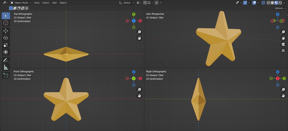Viewport: 288px width, 131px height.
Task: Click pan hand in Top Orthographic view
Action: (x=139, y=38)
